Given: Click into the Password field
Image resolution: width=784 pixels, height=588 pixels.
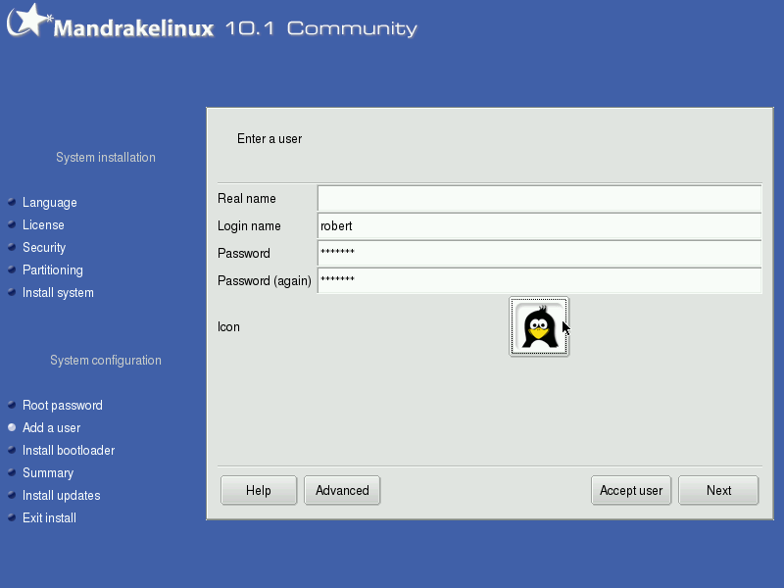Looking at the screenshot, I should (540, 254).
